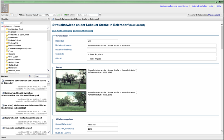Collapse the 'FisNatur - Biotope' tree root
This screenshot has height=140, width=224.
tap(2, 26)
